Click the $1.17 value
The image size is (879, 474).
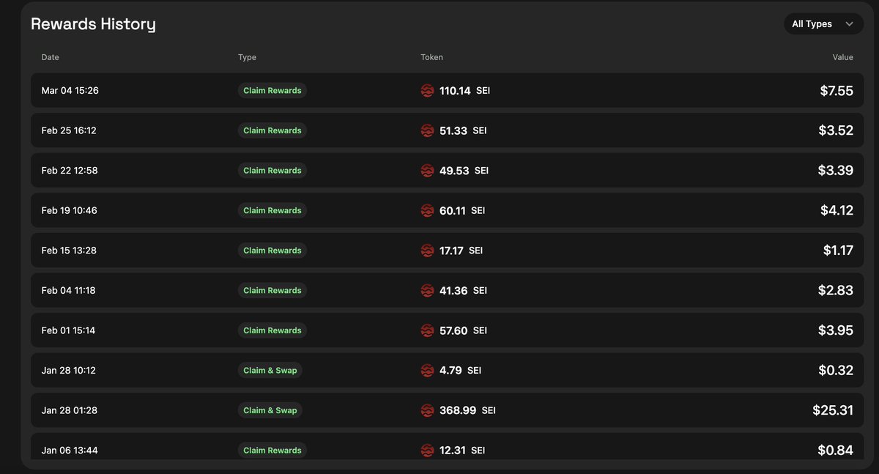(x=838, y=251)
